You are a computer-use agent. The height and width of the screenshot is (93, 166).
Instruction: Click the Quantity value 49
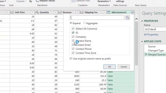tap(56, 17)
